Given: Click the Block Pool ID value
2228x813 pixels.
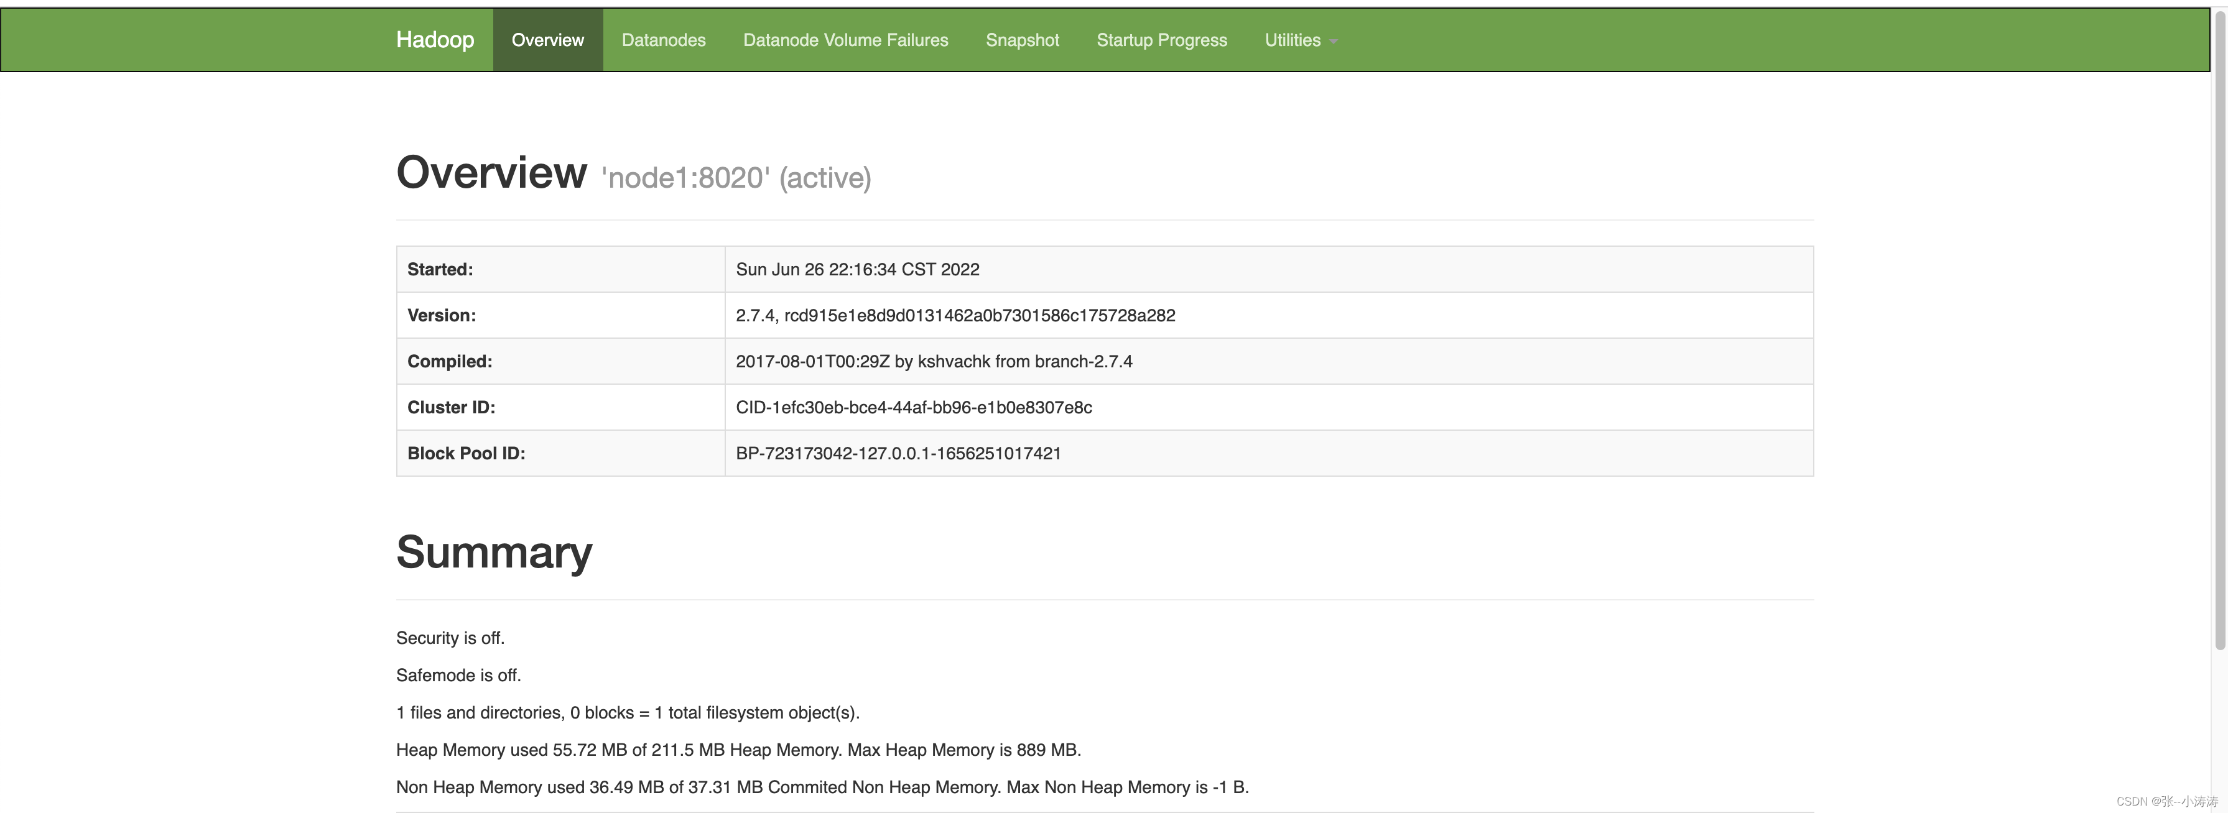Looking at the screenshot, I should 898,454.
